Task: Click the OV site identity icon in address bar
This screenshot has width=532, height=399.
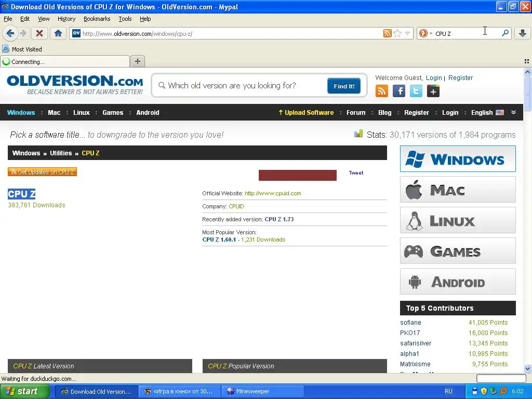Action: coord(76,33)
